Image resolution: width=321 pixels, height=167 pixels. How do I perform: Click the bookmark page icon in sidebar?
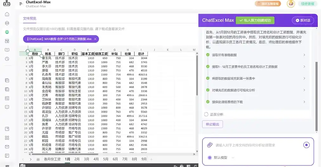point(7,129)
